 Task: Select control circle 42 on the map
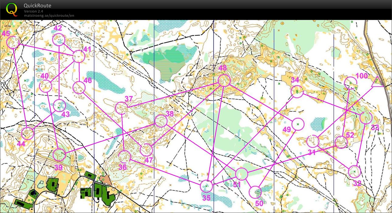click(59, 40)
